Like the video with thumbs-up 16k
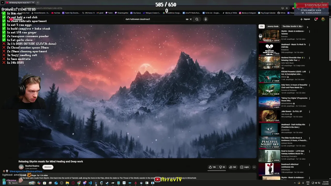The image size is (331, 186). (212, 167)
